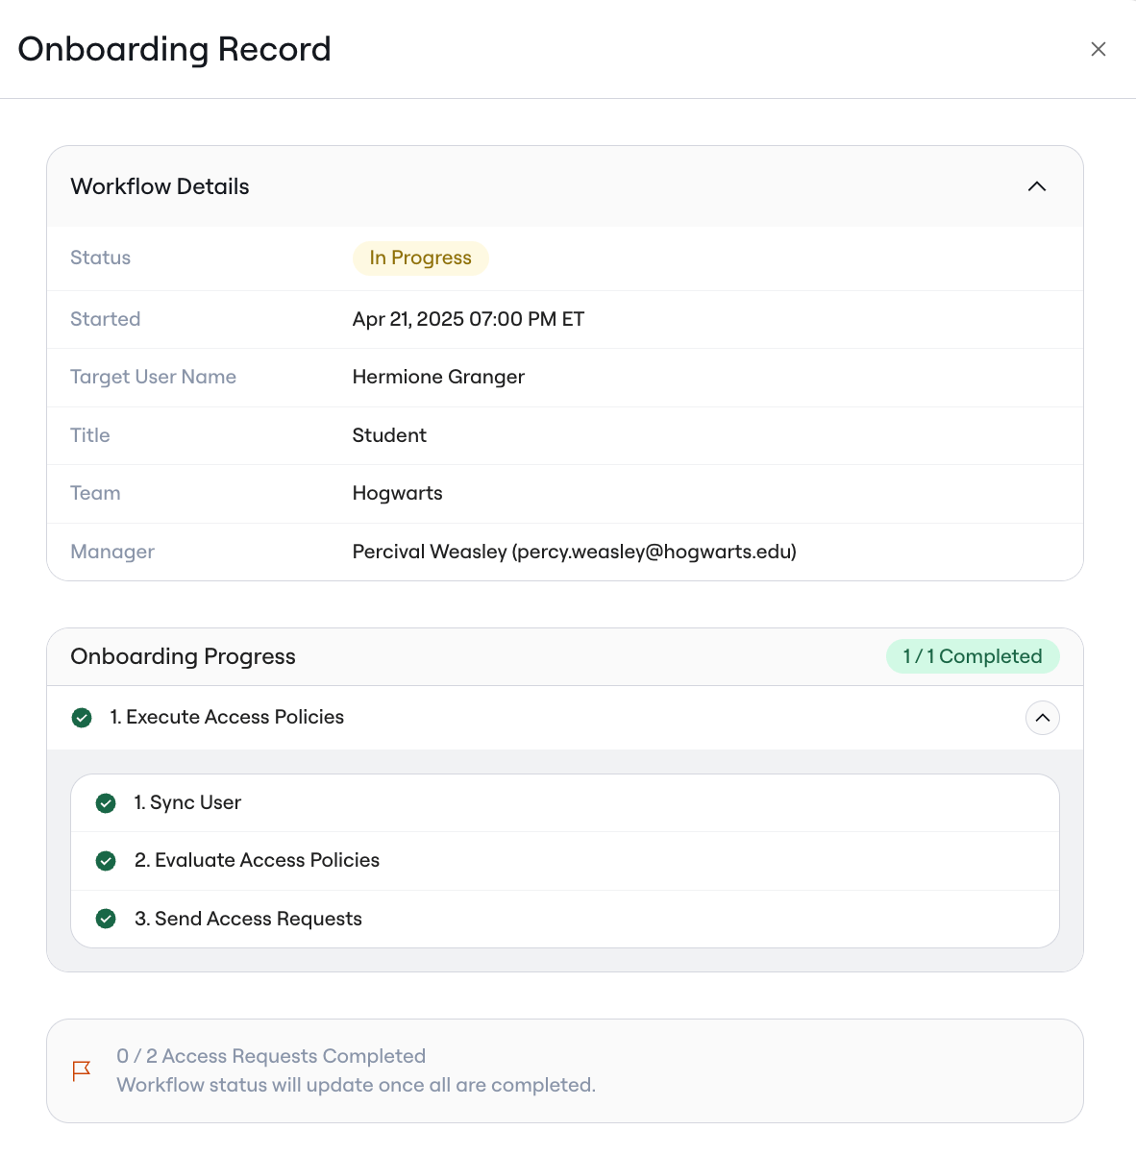Click the 1 / 1 Completed badge
Viewport: 1136px width, 1155px height.
(973, 656)
